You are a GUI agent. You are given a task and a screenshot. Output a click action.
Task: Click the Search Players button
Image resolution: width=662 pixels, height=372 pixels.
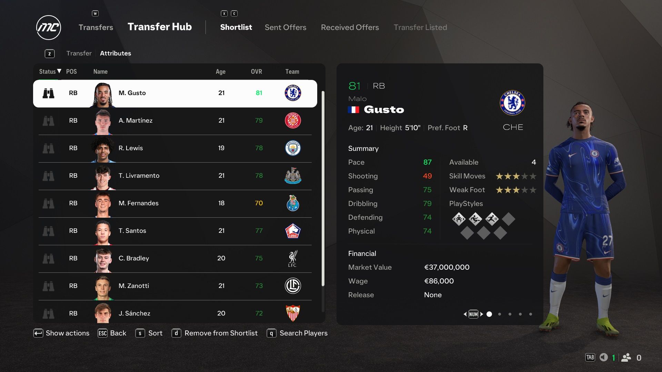(x=303, y=333)
